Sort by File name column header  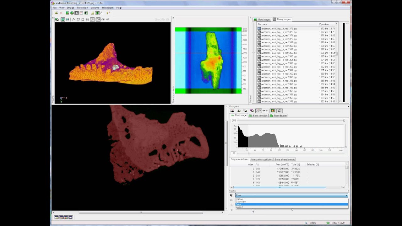pos(287,24)
